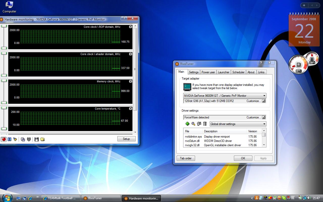
Task: Clear monitoring history with broom icon
Action: click(15, 139)
